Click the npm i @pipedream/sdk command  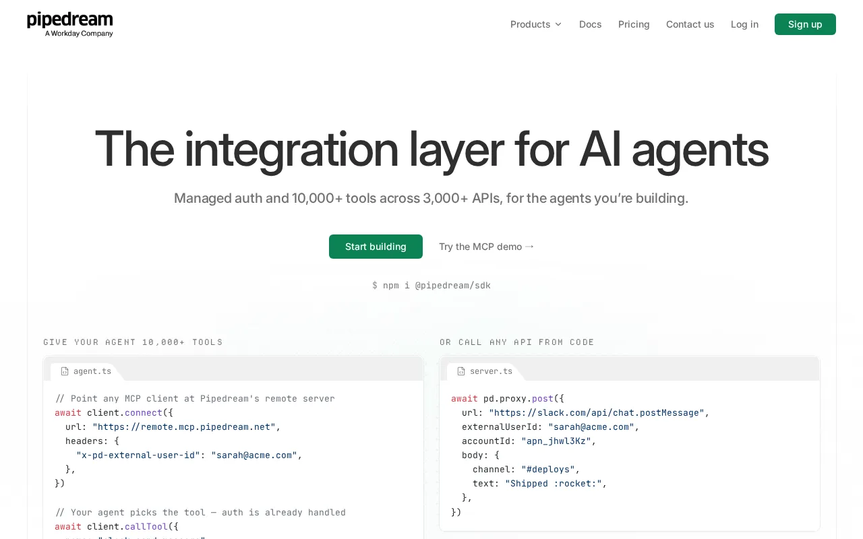(x=431, y=286)
